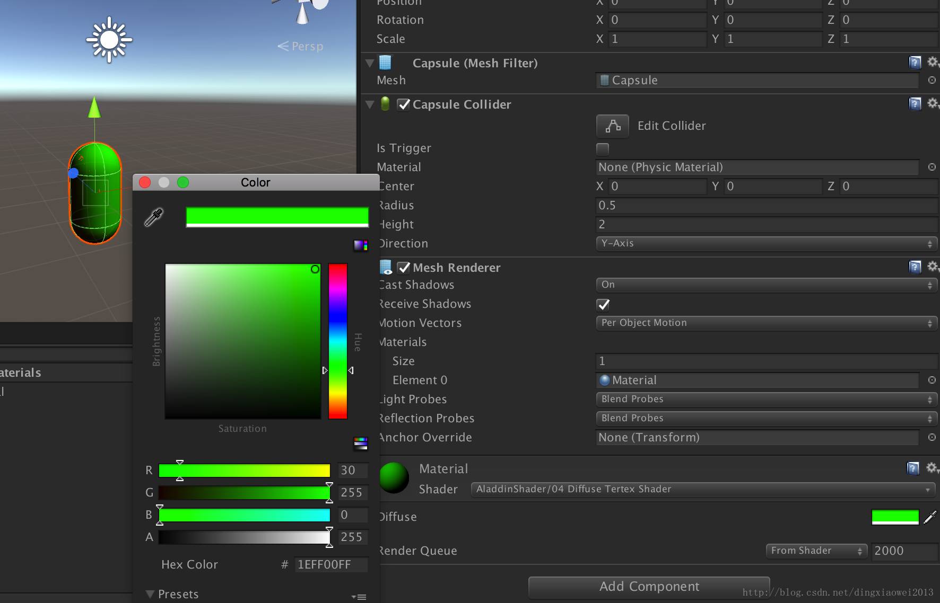This screenshot has width=940, height=603.
Task: Open the Motion Vectors dropdown
Action: click(766, 323)
